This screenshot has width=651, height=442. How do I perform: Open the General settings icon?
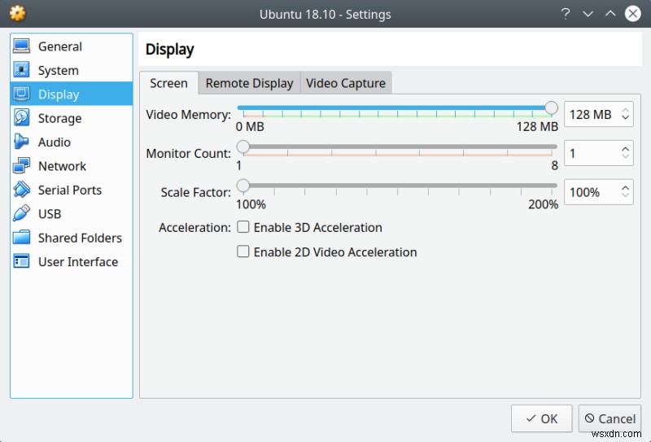point(21,46)
